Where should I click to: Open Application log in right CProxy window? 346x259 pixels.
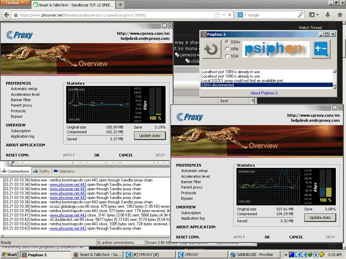click(193, 218)
